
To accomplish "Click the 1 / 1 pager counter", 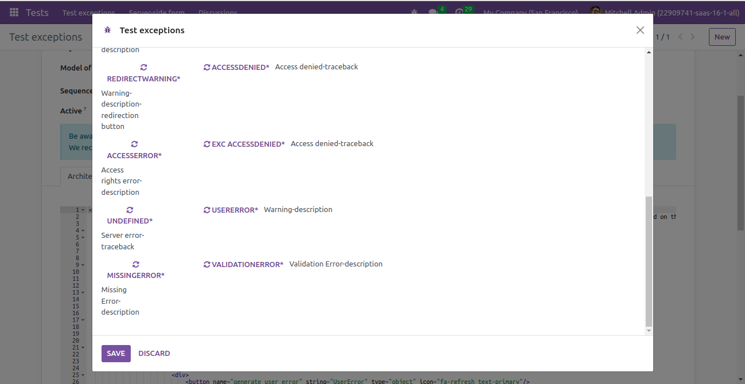I will pyautogui.click(x=662, y=37).
